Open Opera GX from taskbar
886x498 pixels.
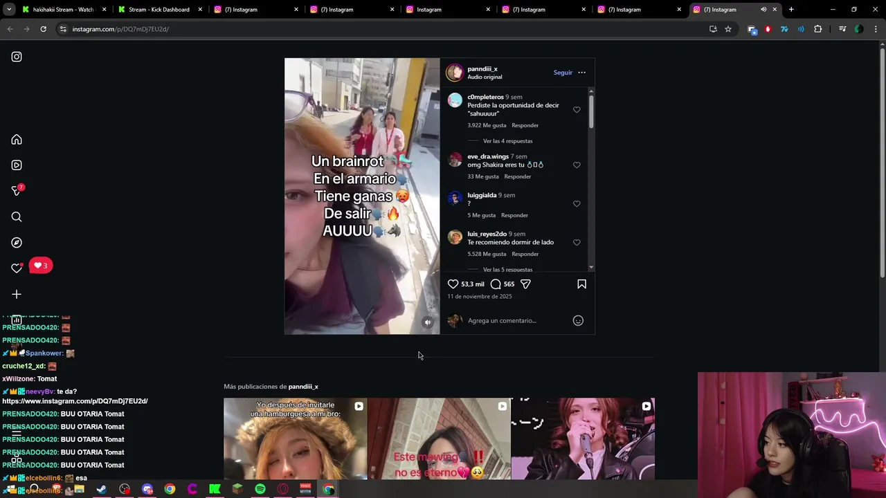click(x=283, y=489)
